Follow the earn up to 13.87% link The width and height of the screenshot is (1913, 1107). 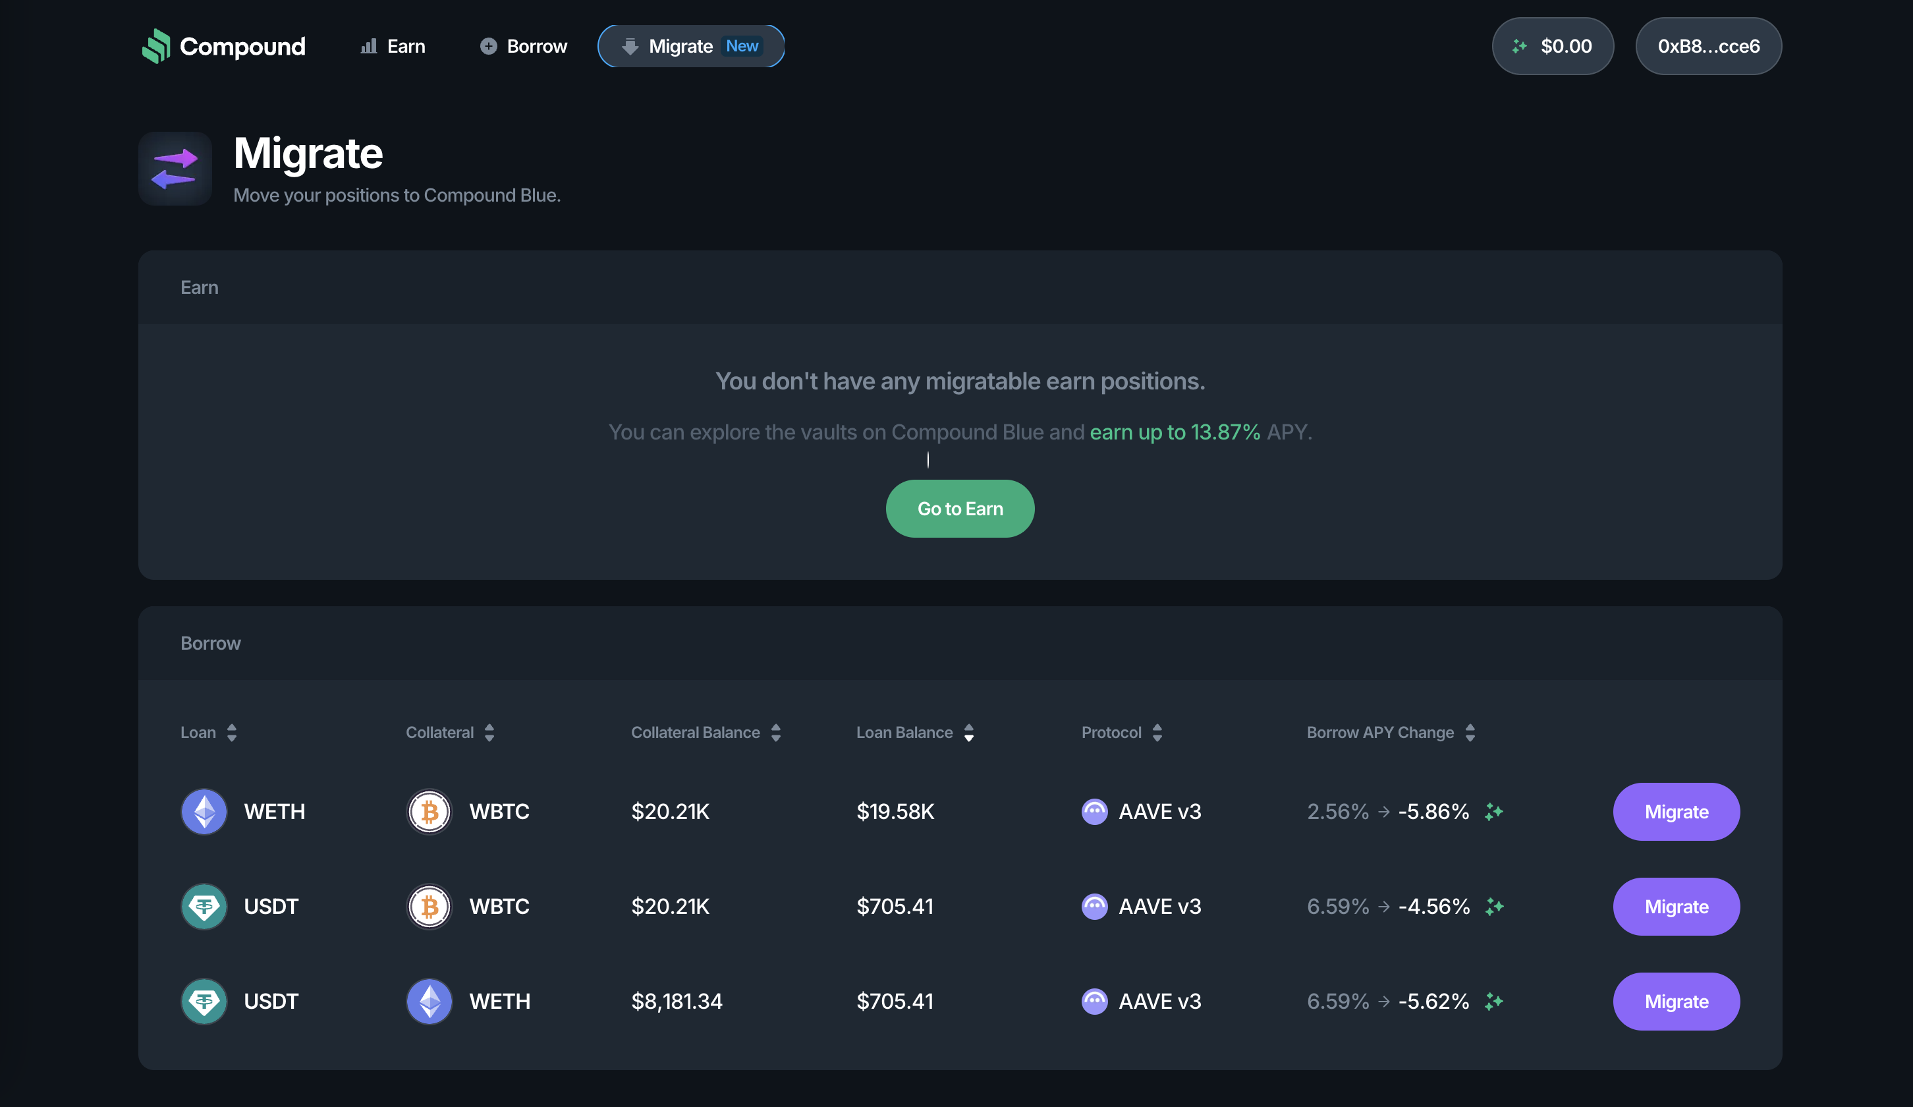(1175, 432)
